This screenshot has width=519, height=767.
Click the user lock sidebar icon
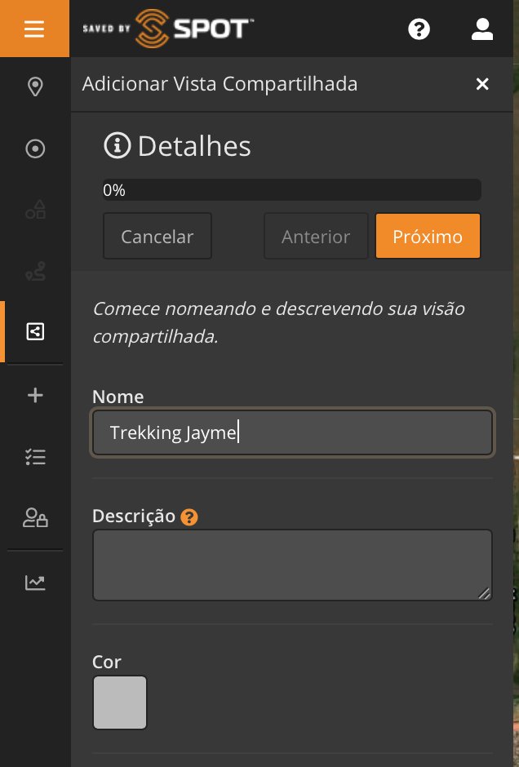point(35,518)
